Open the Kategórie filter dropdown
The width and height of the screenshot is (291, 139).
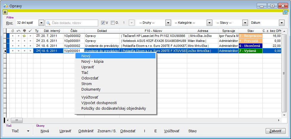209,23
